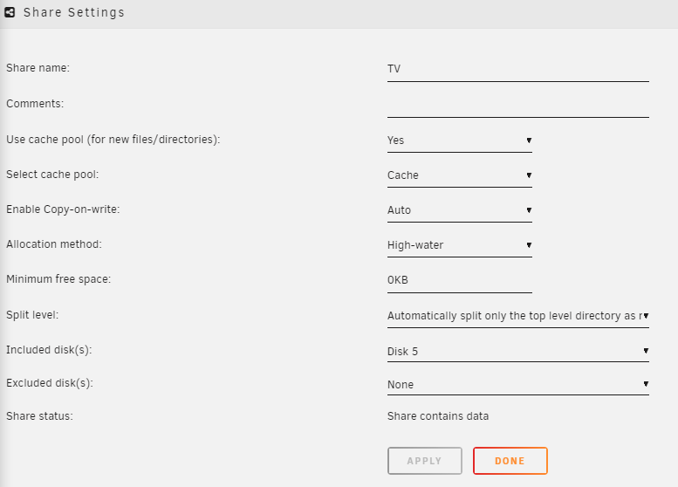Open the Included disk(s) Disk 5 dropdown
The image size is (678, 487).
pyautogui.click(x=518, y=351)
